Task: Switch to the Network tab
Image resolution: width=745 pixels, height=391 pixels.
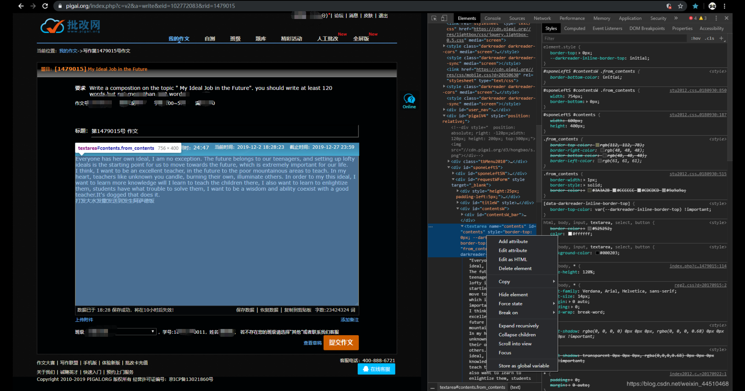Action: [542, 18]
